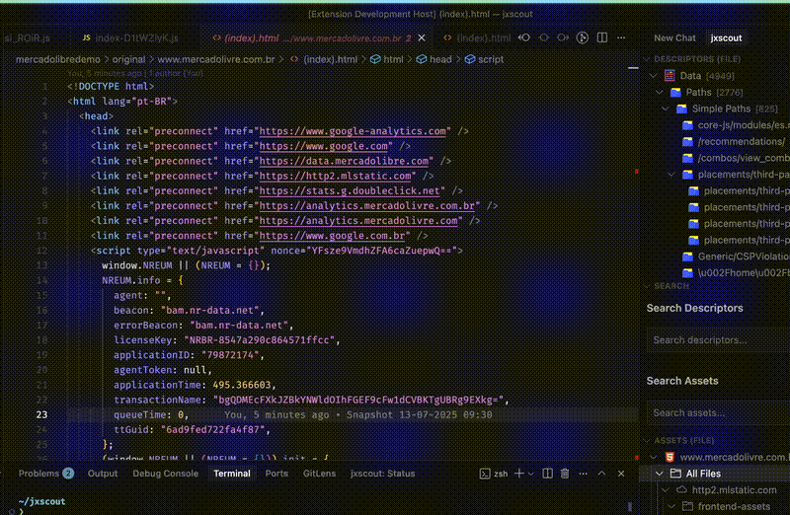790x515 pixels.
Task: Open https://http2.mlstatic.com link
Action: [335, 177]
